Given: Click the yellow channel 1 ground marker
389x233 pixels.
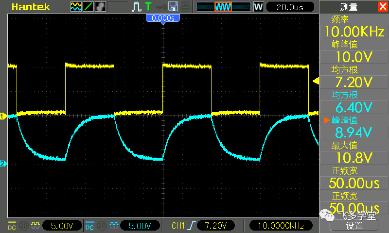Looking at the screenshot, I should pos(3,116).
